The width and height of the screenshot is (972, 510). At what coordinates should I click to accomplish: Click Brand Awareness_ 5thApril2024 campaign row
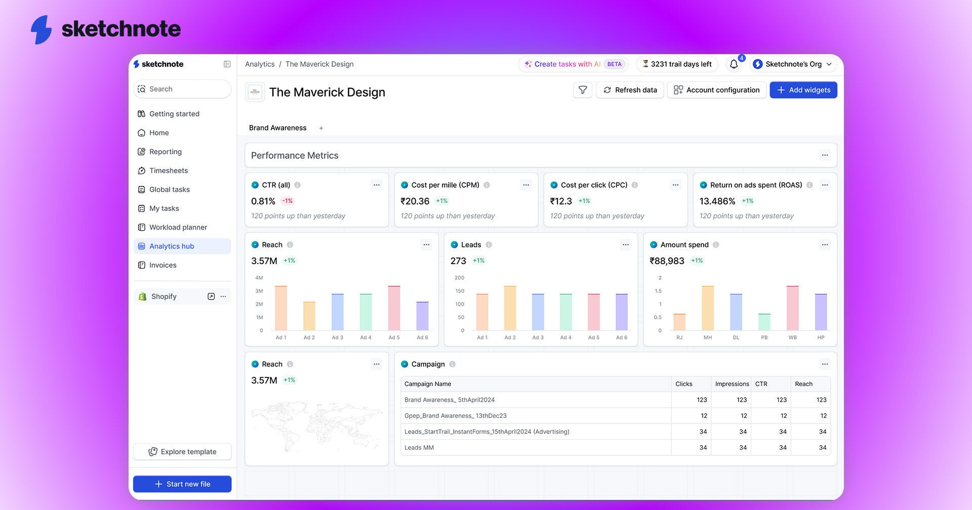(616, 400)
